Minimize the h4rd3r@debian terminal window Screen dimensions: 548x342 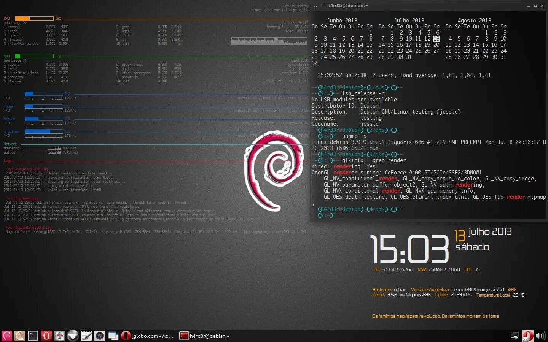coord(529,6)
